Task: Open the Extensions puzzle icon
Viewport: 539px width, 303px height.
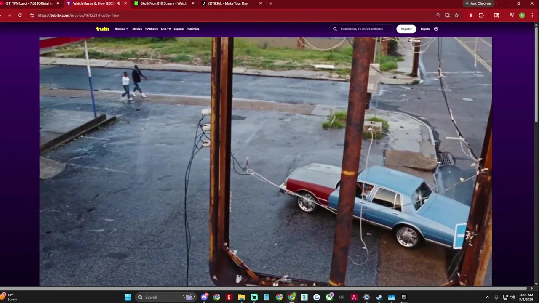Action: [x=481, y=15]
